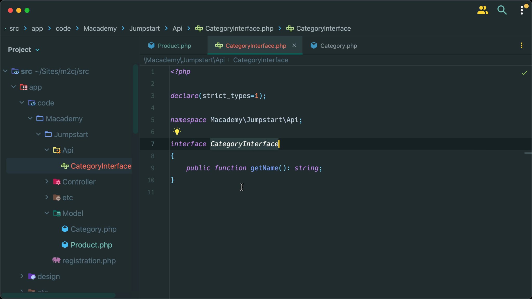Expand the design folder
The height and width of the screenshot is (299, 532).
click(22, 276)
